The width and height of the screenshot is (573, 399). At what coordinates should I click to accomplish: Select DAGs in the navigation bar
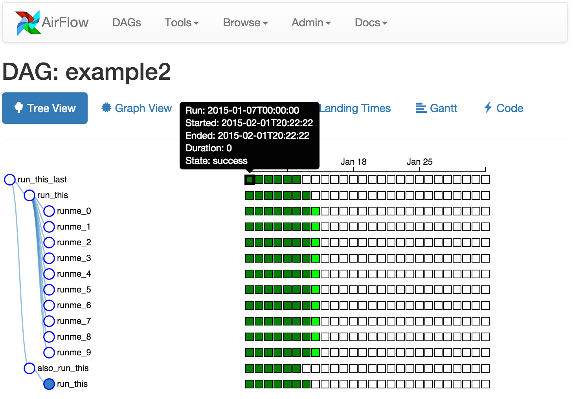126,22
